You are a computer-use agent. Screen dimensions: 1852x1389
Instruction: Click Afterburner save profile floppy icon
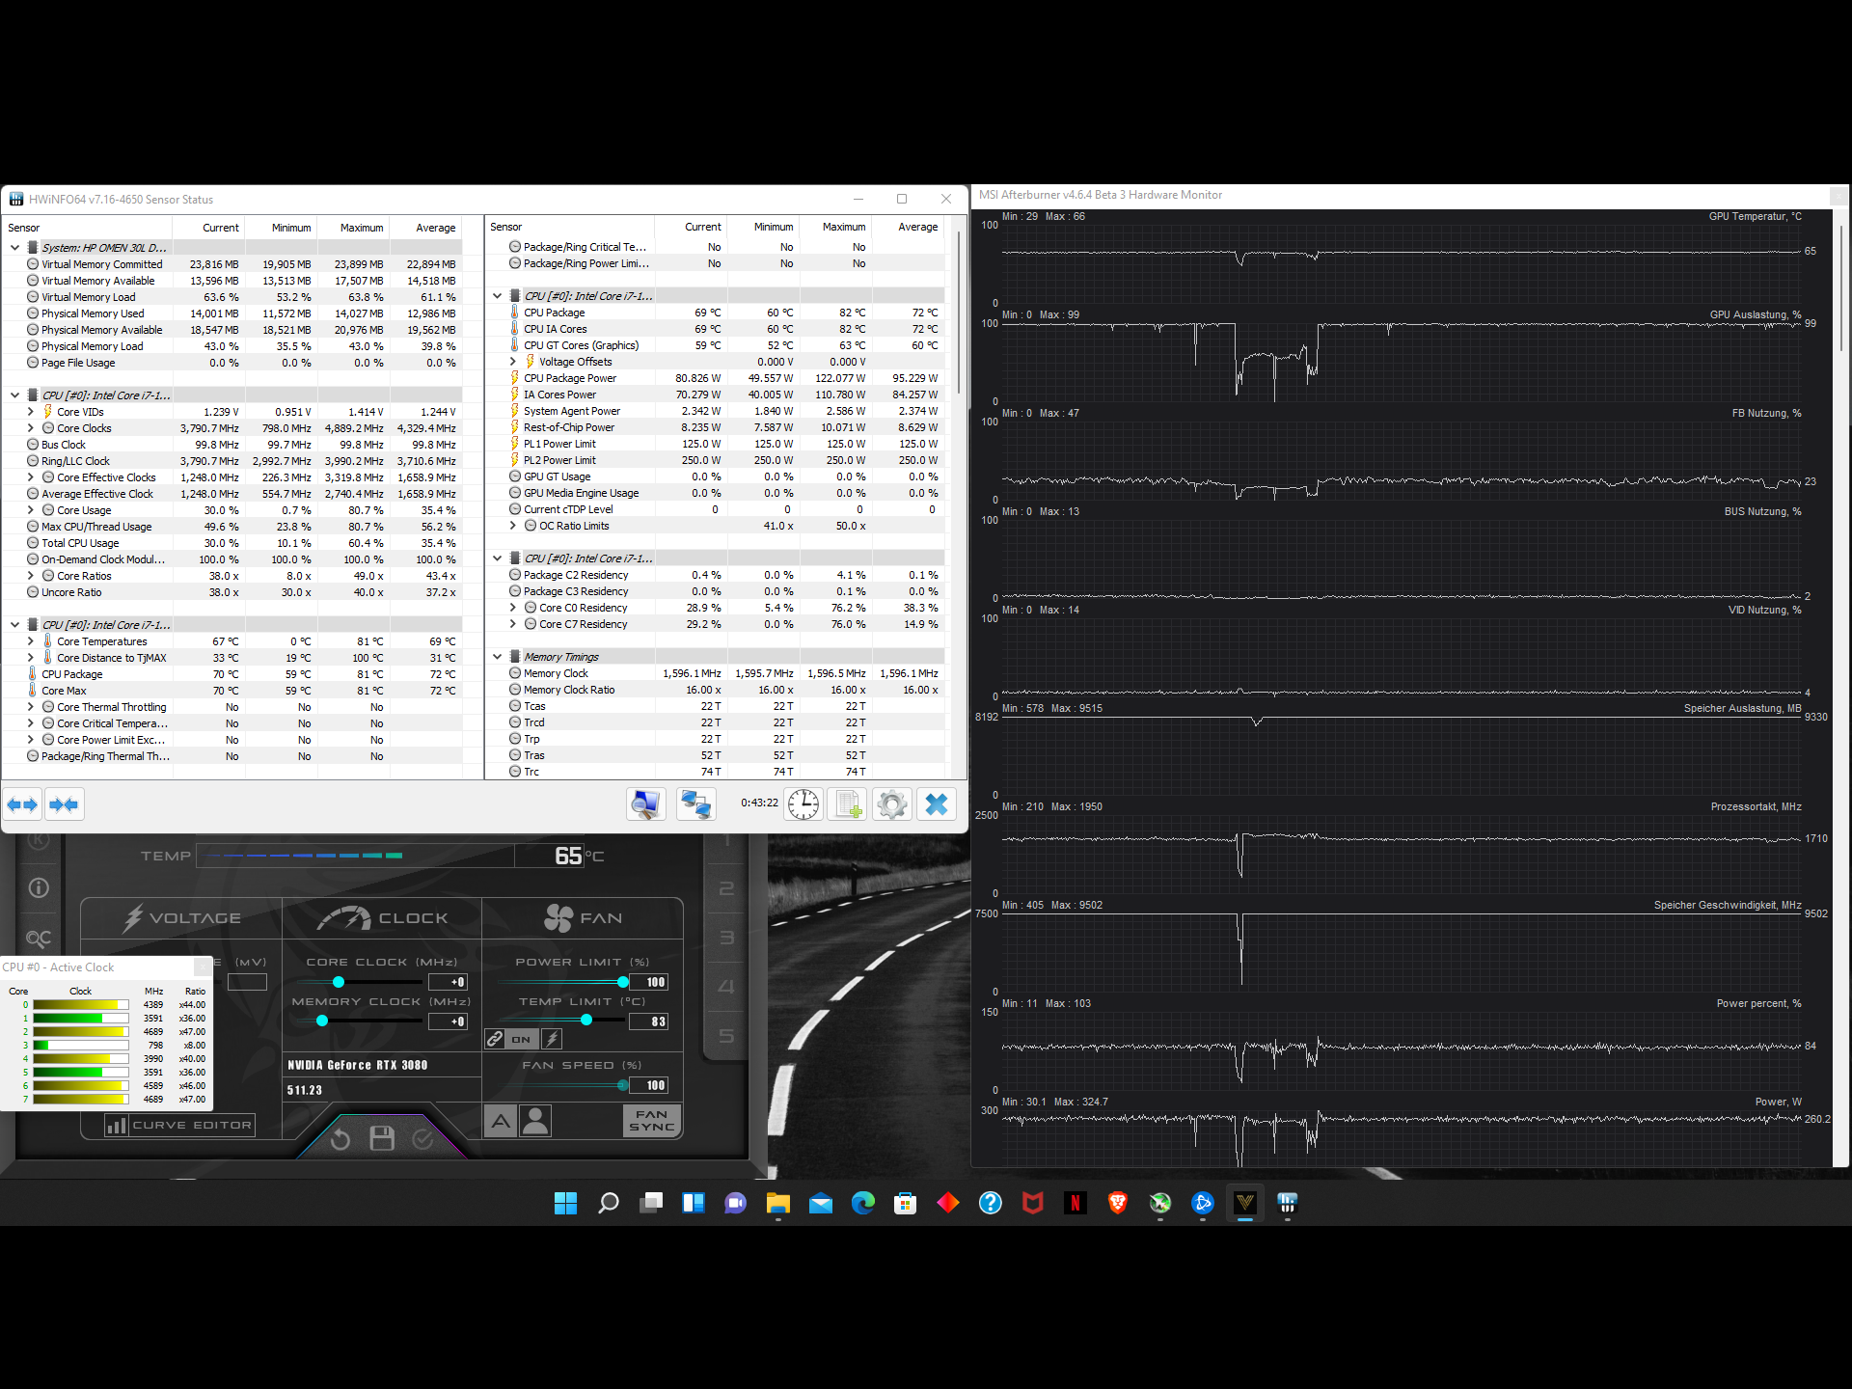[382, 1139]
